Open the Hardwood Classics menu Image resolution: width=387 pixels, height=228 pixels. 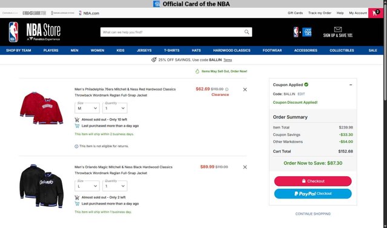232,51
